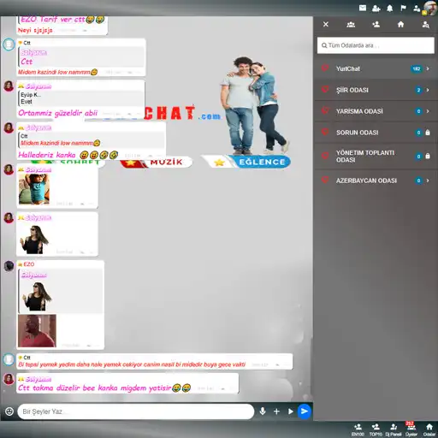Open the woman with sunglasses GIF sent alone
Image resolution: width=438 pixels, height=438 pixels.
coord(34,239)
